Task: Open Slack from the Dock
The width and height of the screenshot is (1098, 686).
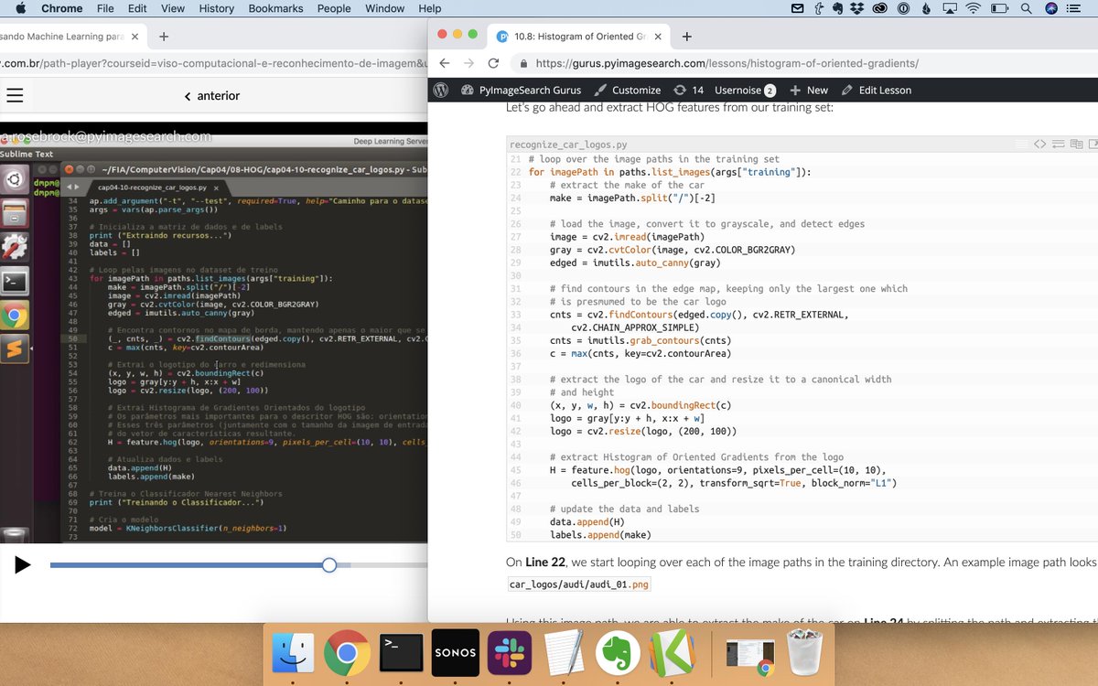Action: [x=510, y=653]
